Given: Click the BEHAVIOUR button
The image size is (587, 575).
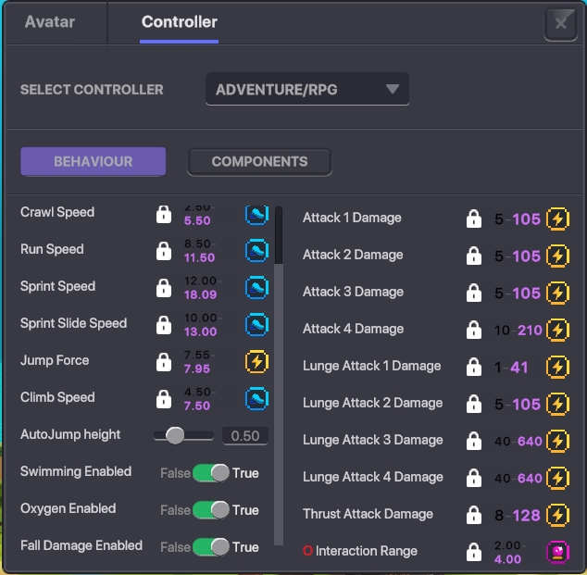Looking at the screenshot, I should pos(93,161).
